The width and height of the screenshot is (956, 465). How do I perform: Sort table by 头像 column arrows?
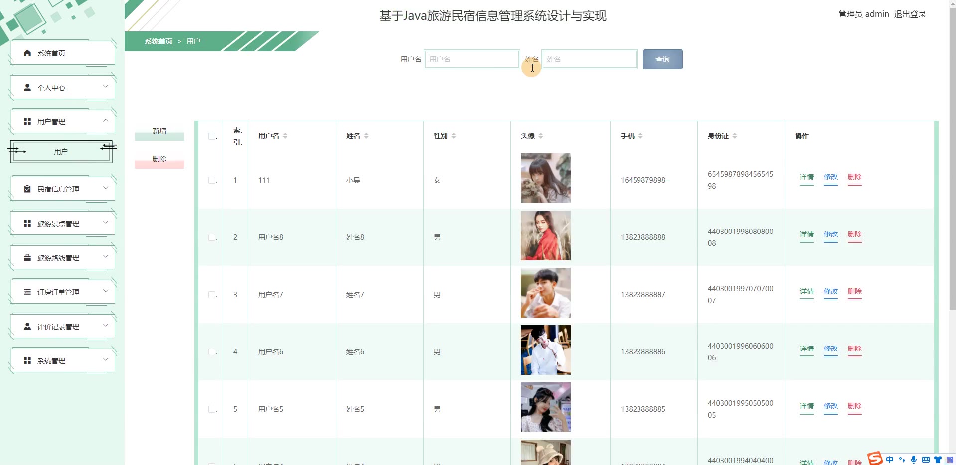coord(541,136)
